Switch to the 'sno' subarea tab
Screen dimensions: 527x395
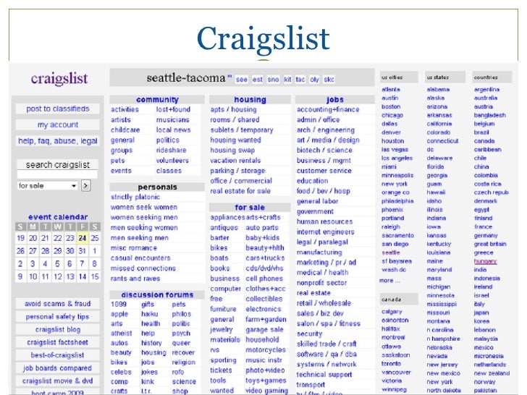click(x=273, y=80)
